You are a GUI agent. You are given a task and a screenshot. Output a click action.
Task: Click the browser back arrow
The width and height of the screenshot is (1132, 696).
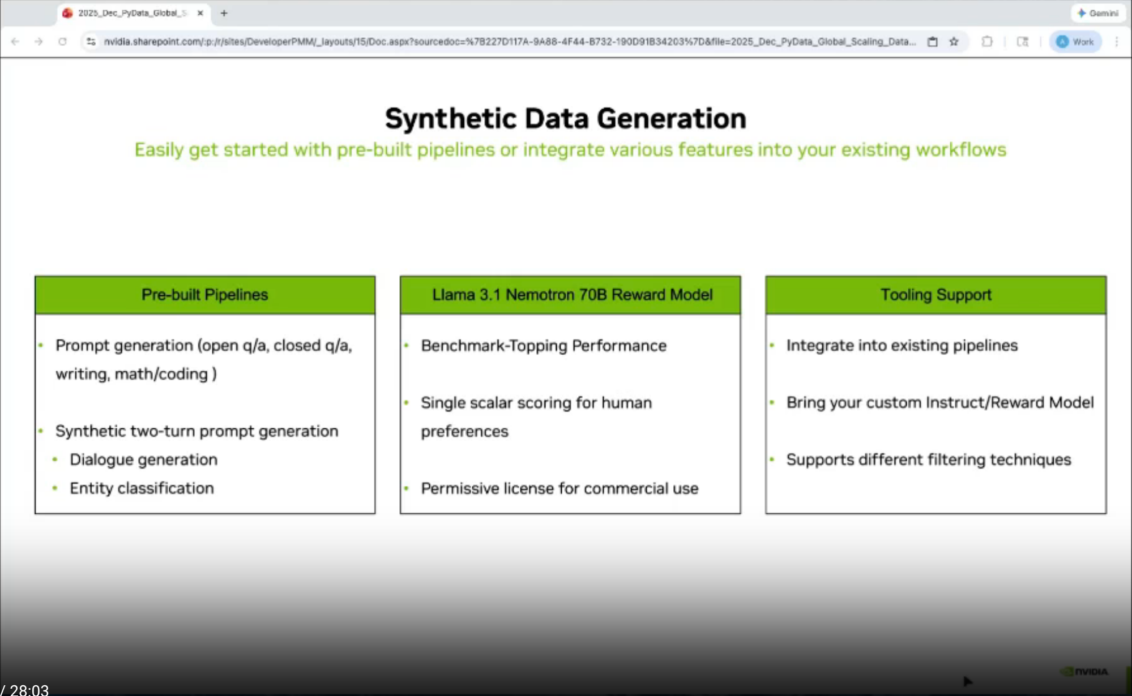15,41
